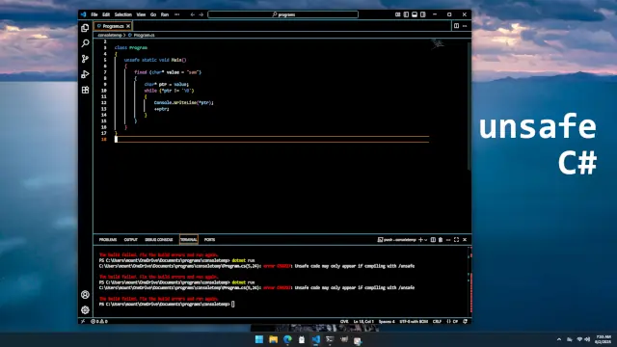This screenshot has height=347, width=617.
Task: Show hidden system tray icons chevron
Action: (x=559, y=339)
